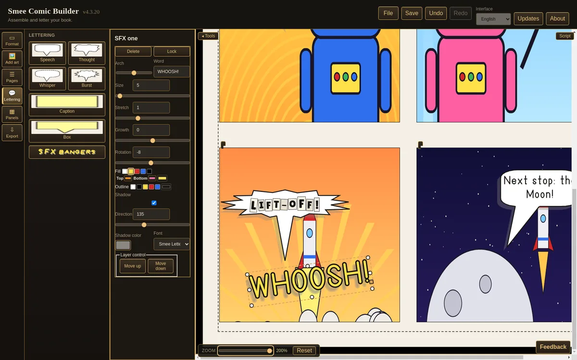Lock the SFX one element
Screen dimensions: 577x360
(x=172, y=51)
